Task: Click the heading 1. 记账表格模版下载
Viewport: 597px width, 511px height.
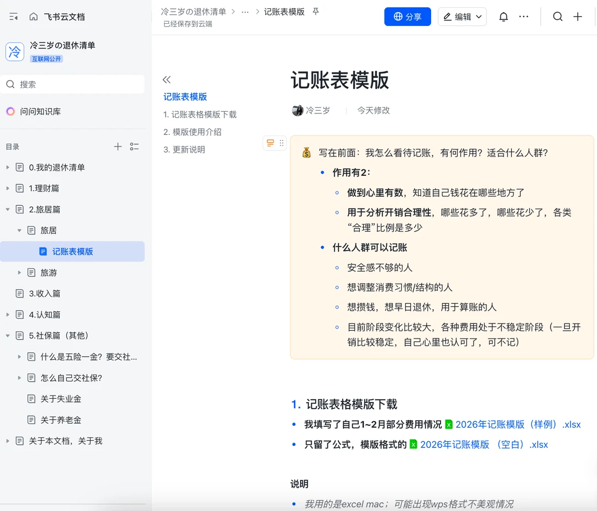Action: (344, 404)
